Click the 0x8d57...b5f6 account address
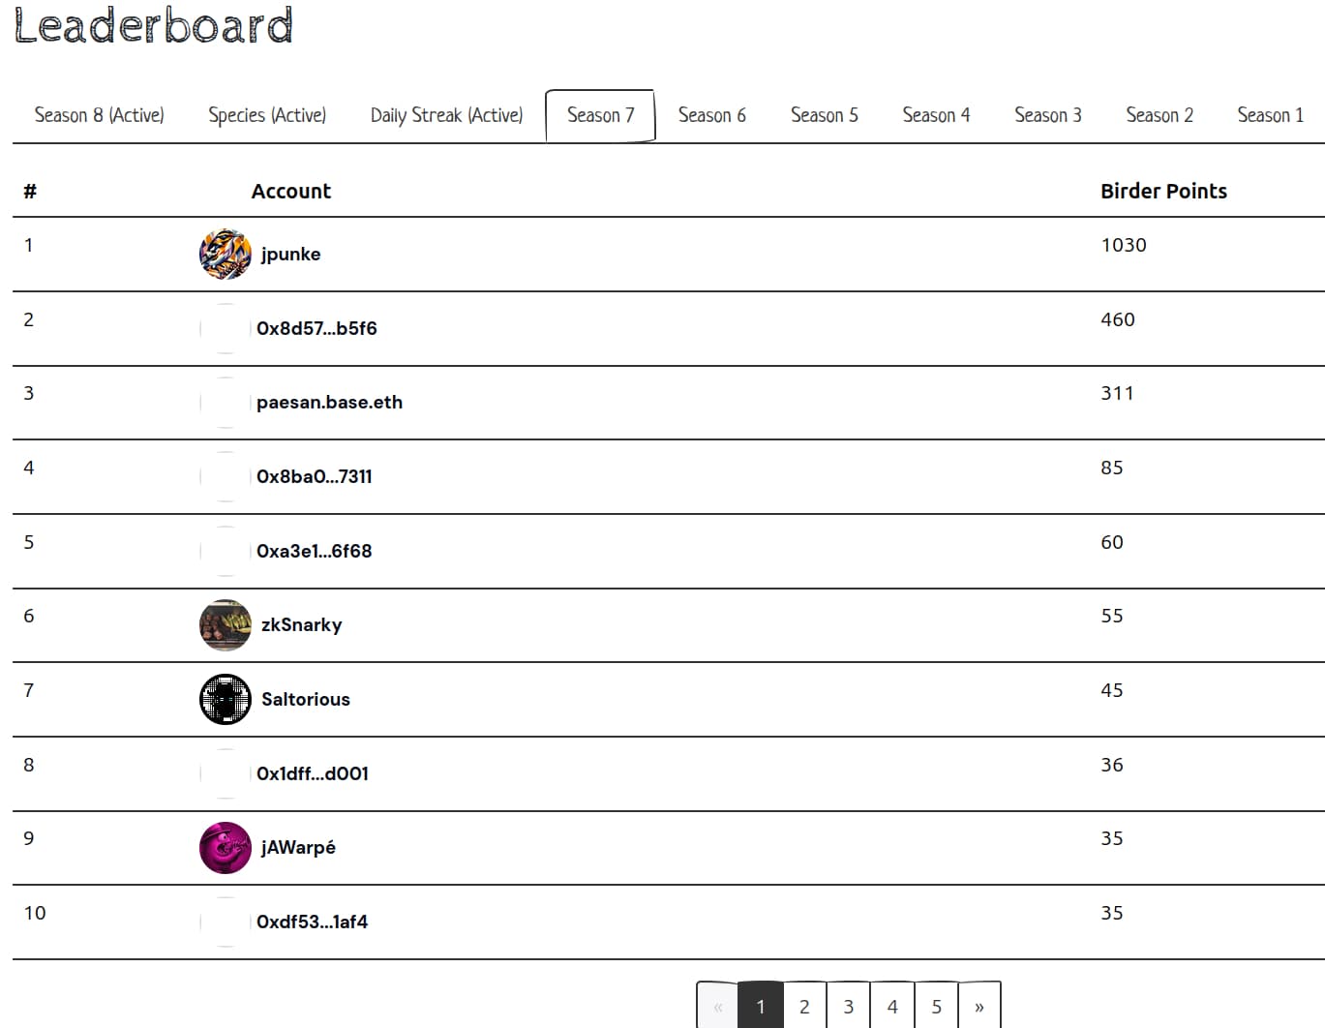The image size is (1325, 1028). 316,329
